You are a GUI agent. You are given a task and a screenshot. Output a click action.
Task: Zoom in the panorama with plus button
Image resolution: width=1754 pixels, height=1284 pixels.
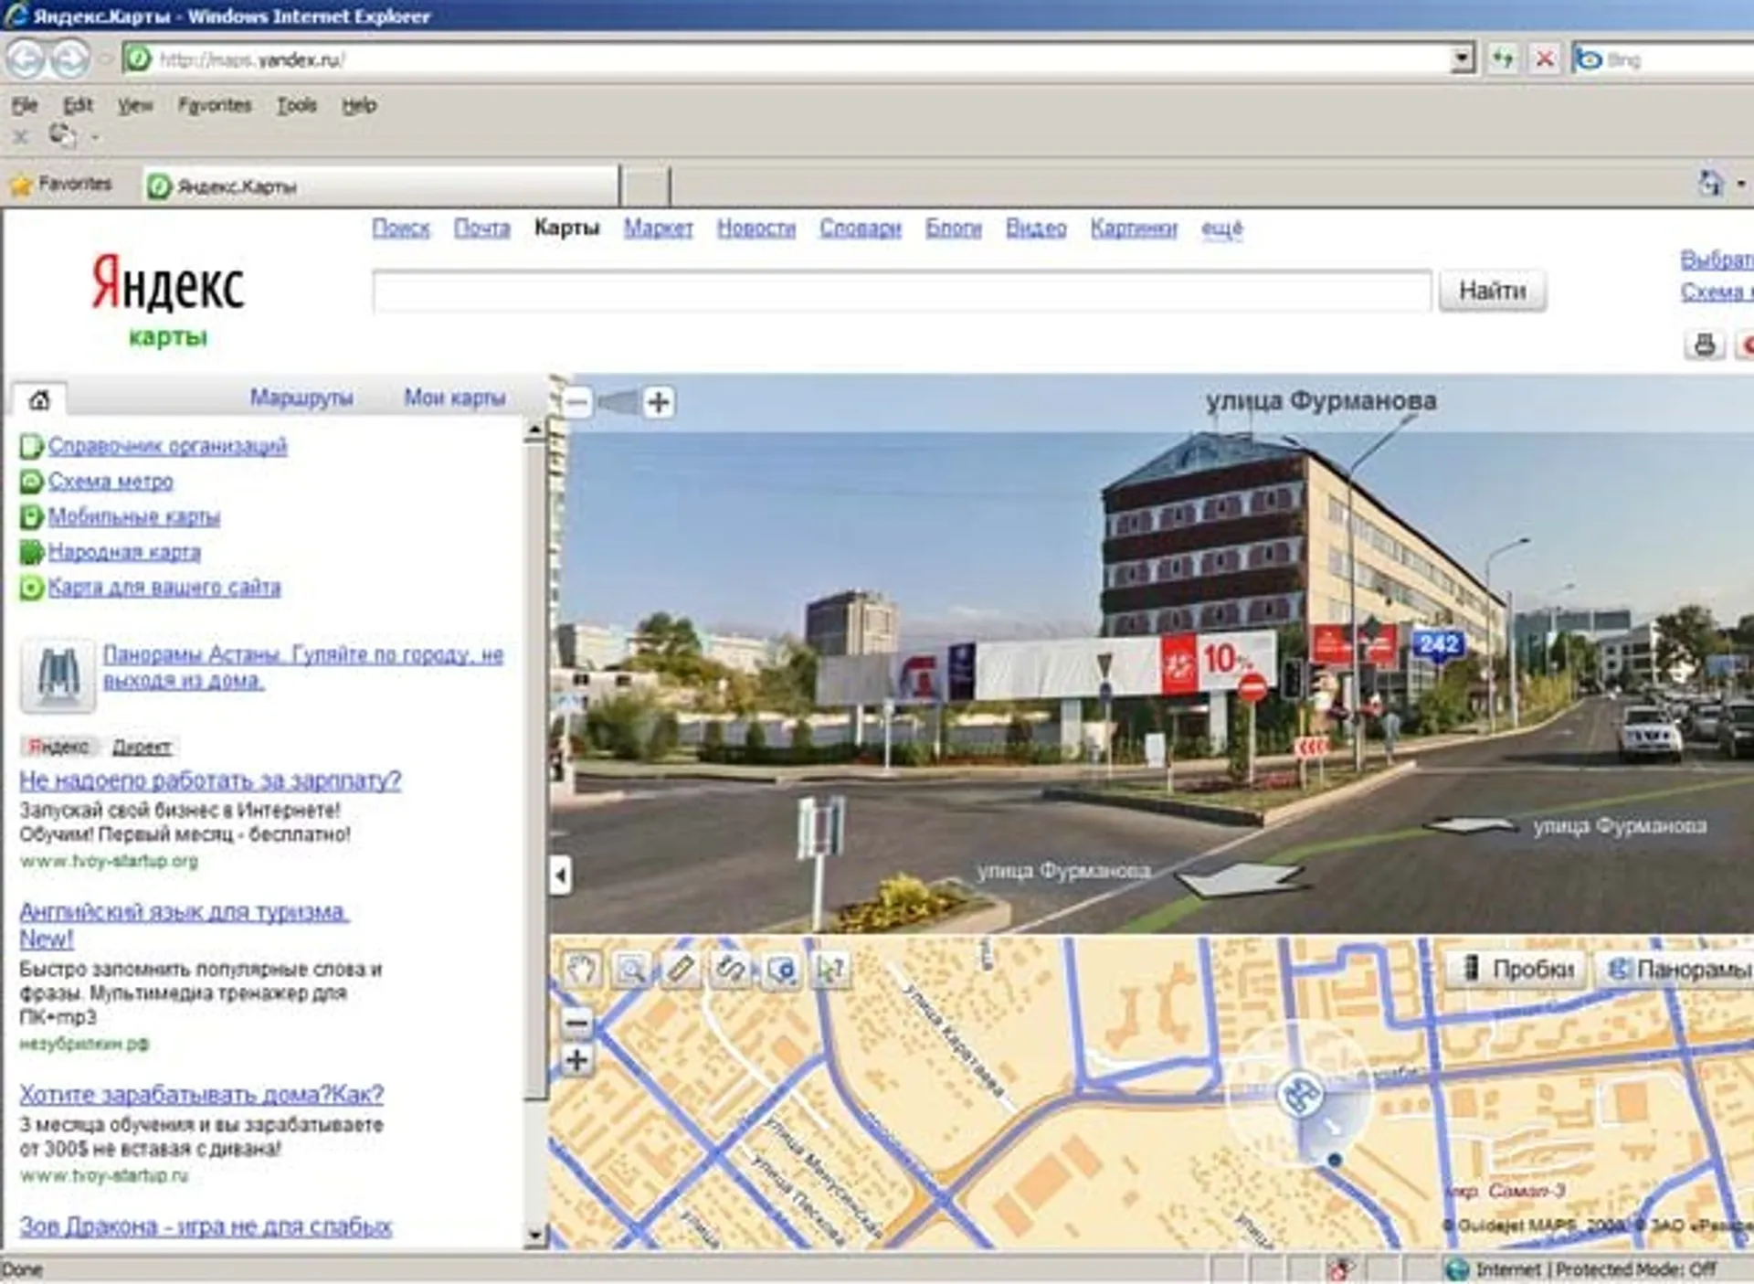[x=659, y=402]
